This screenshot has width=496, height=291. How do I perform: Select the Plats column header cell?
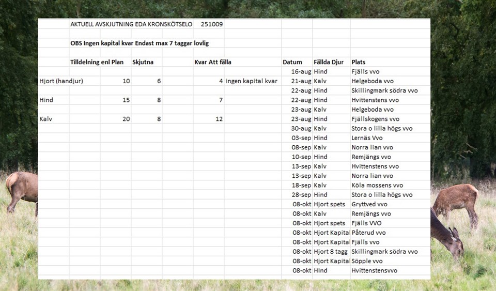(359, 62)
